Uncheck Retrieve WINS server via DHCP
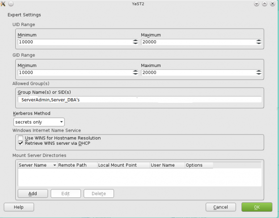This screenshot has width=279, height=218. [21, 143]
